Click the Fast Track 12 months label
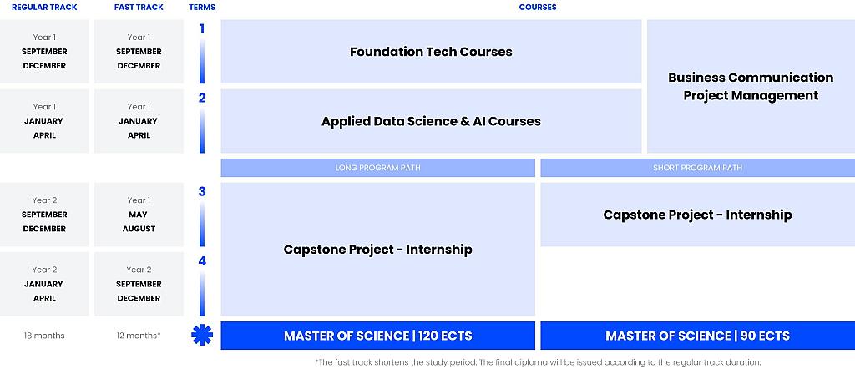 (x=139, y=336)
